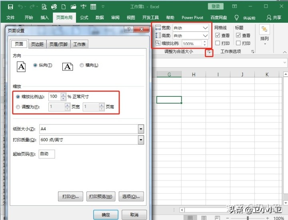The width and height of the screenshot is (288, 220).
Task: Click the Share button
Action: click(274, 18)
